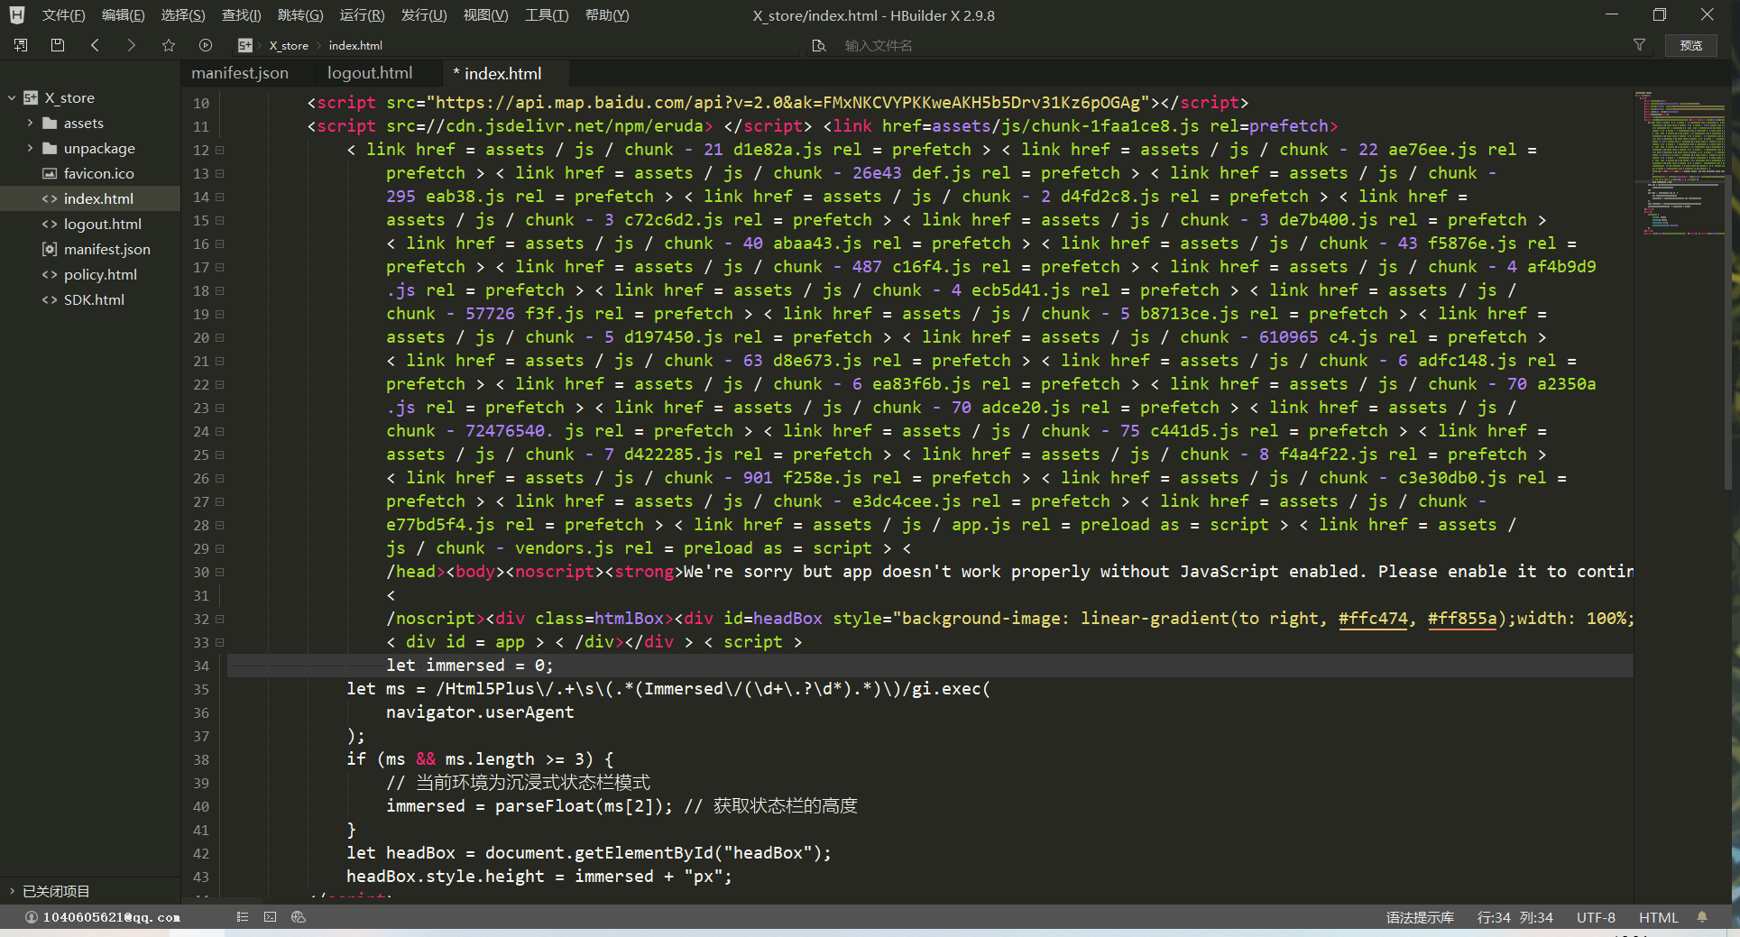Open the 发行(U) menu

tap(424, 15)
